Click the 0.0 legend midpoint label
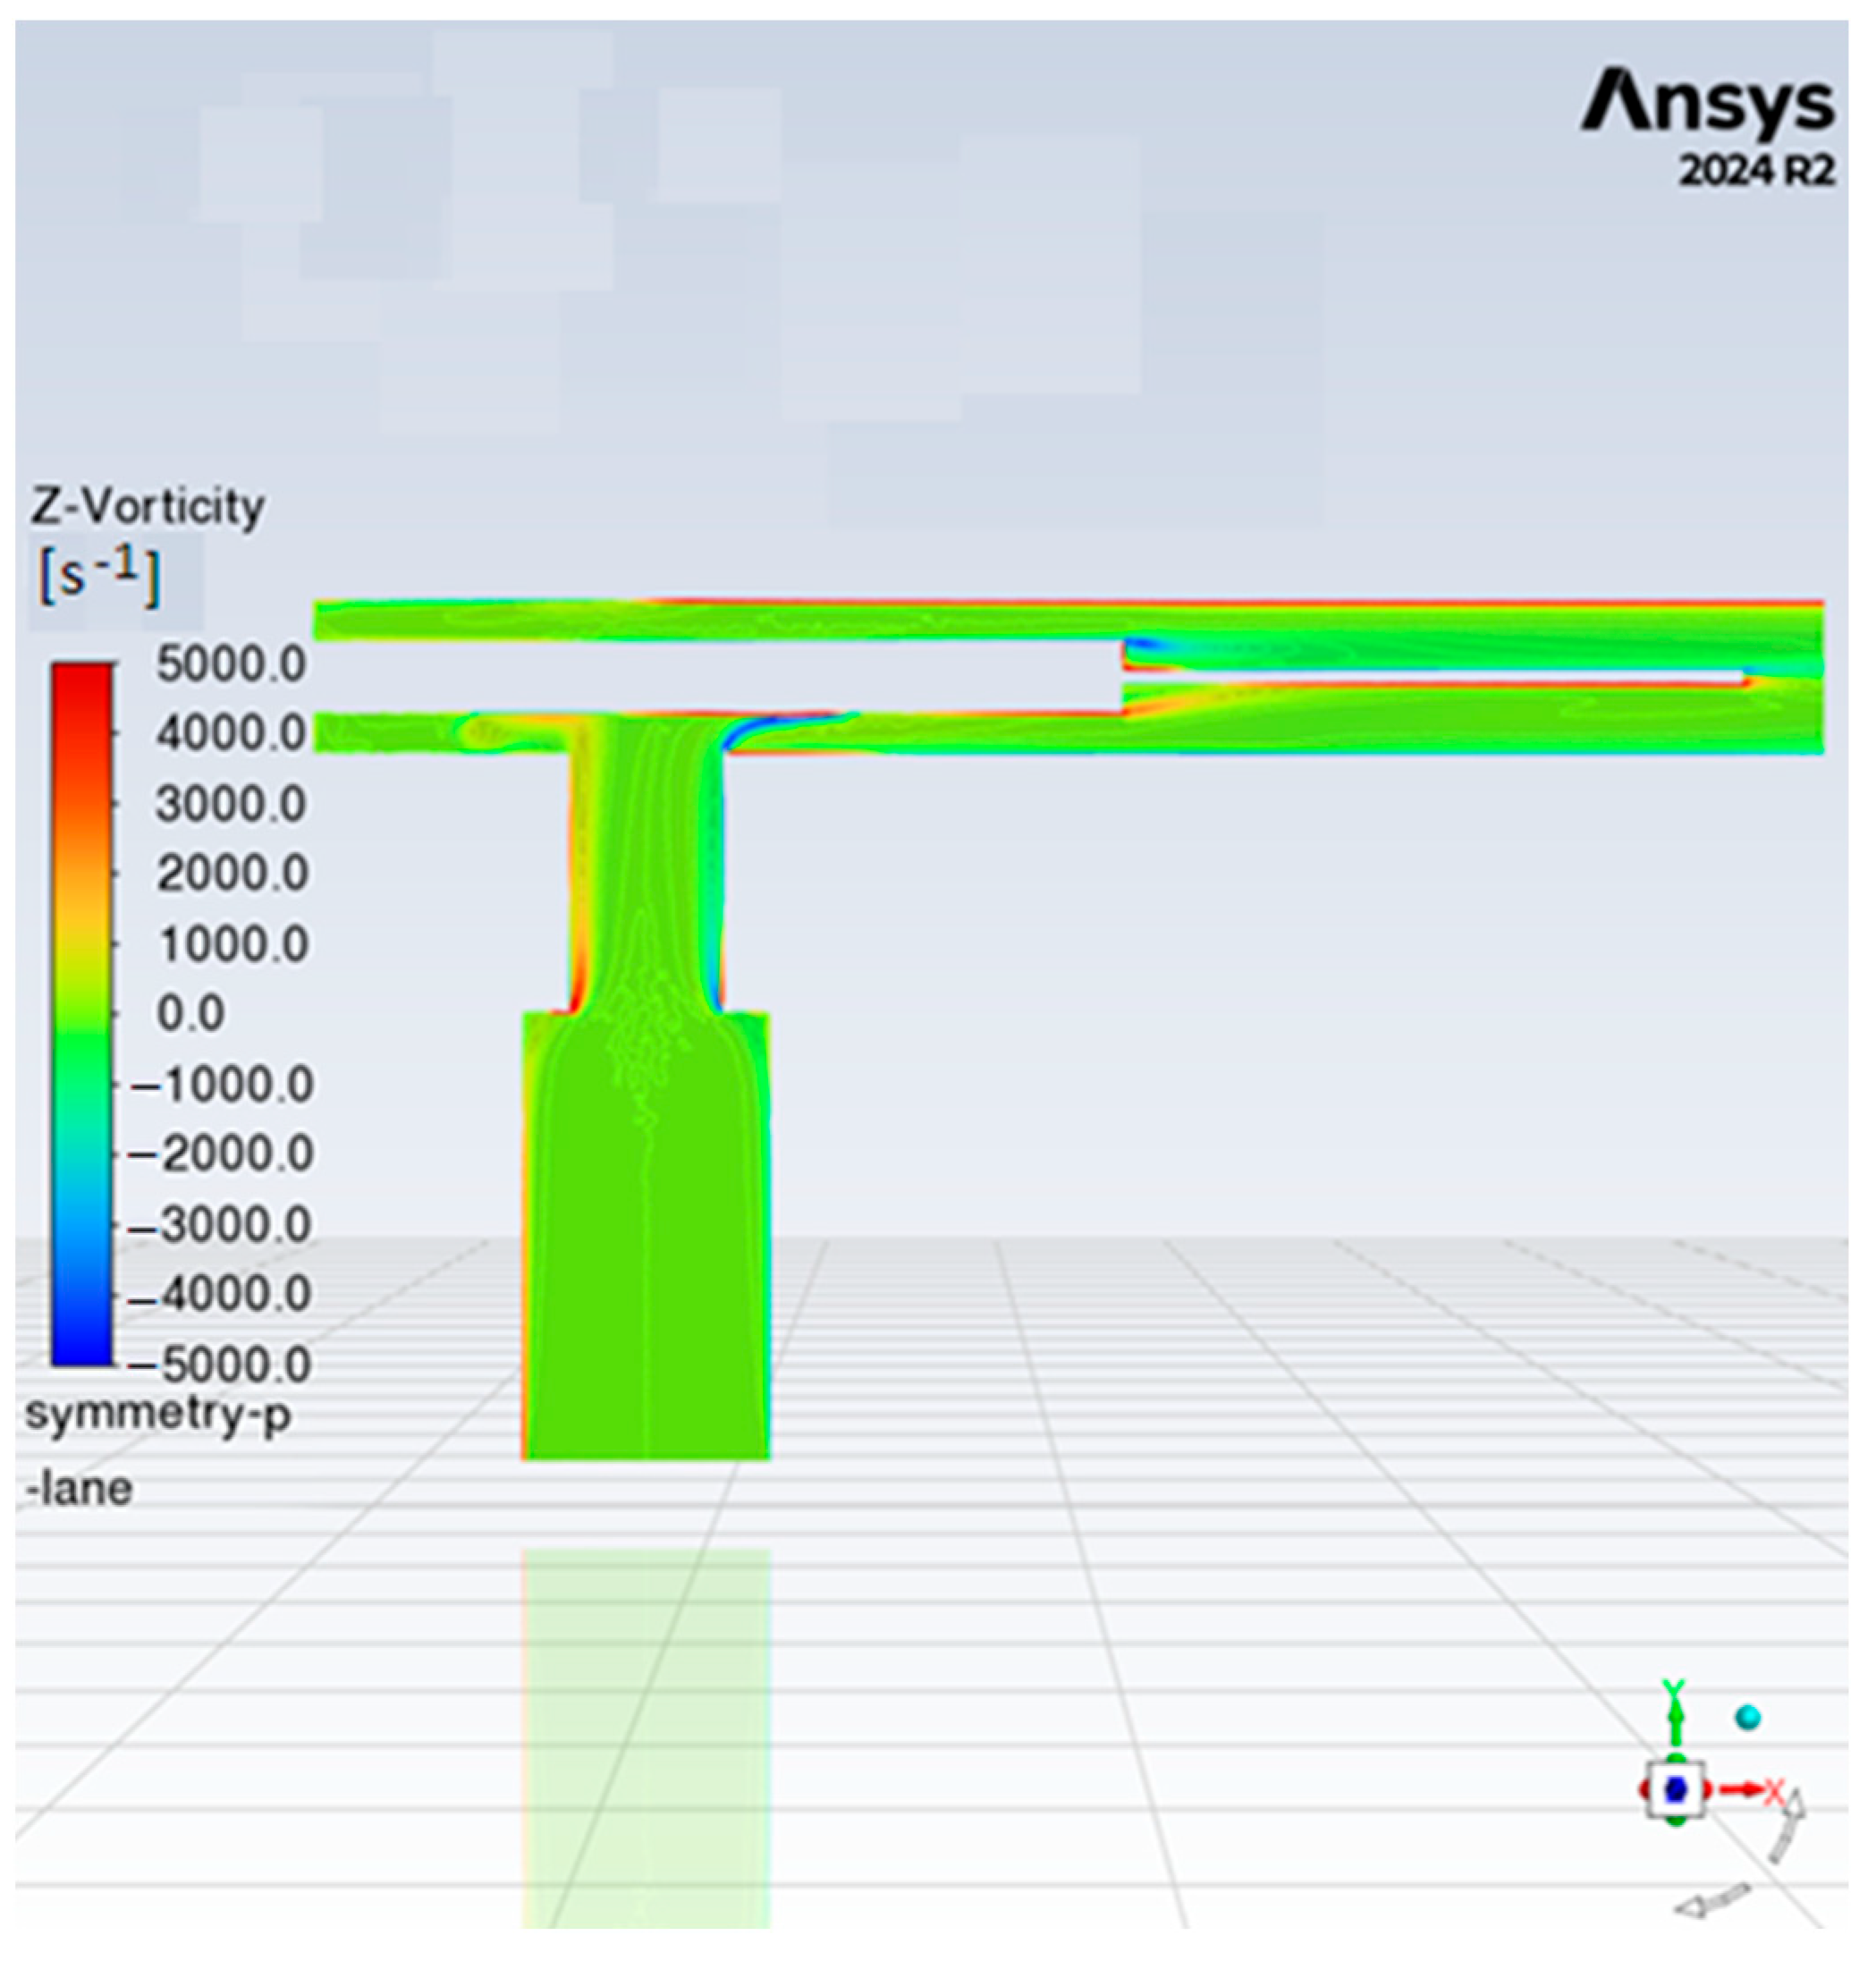The width and height of the screenshot is (1876, 1986). 190,1014
